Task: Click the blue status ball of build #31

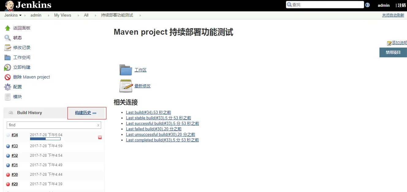Action: pos(8,165)
